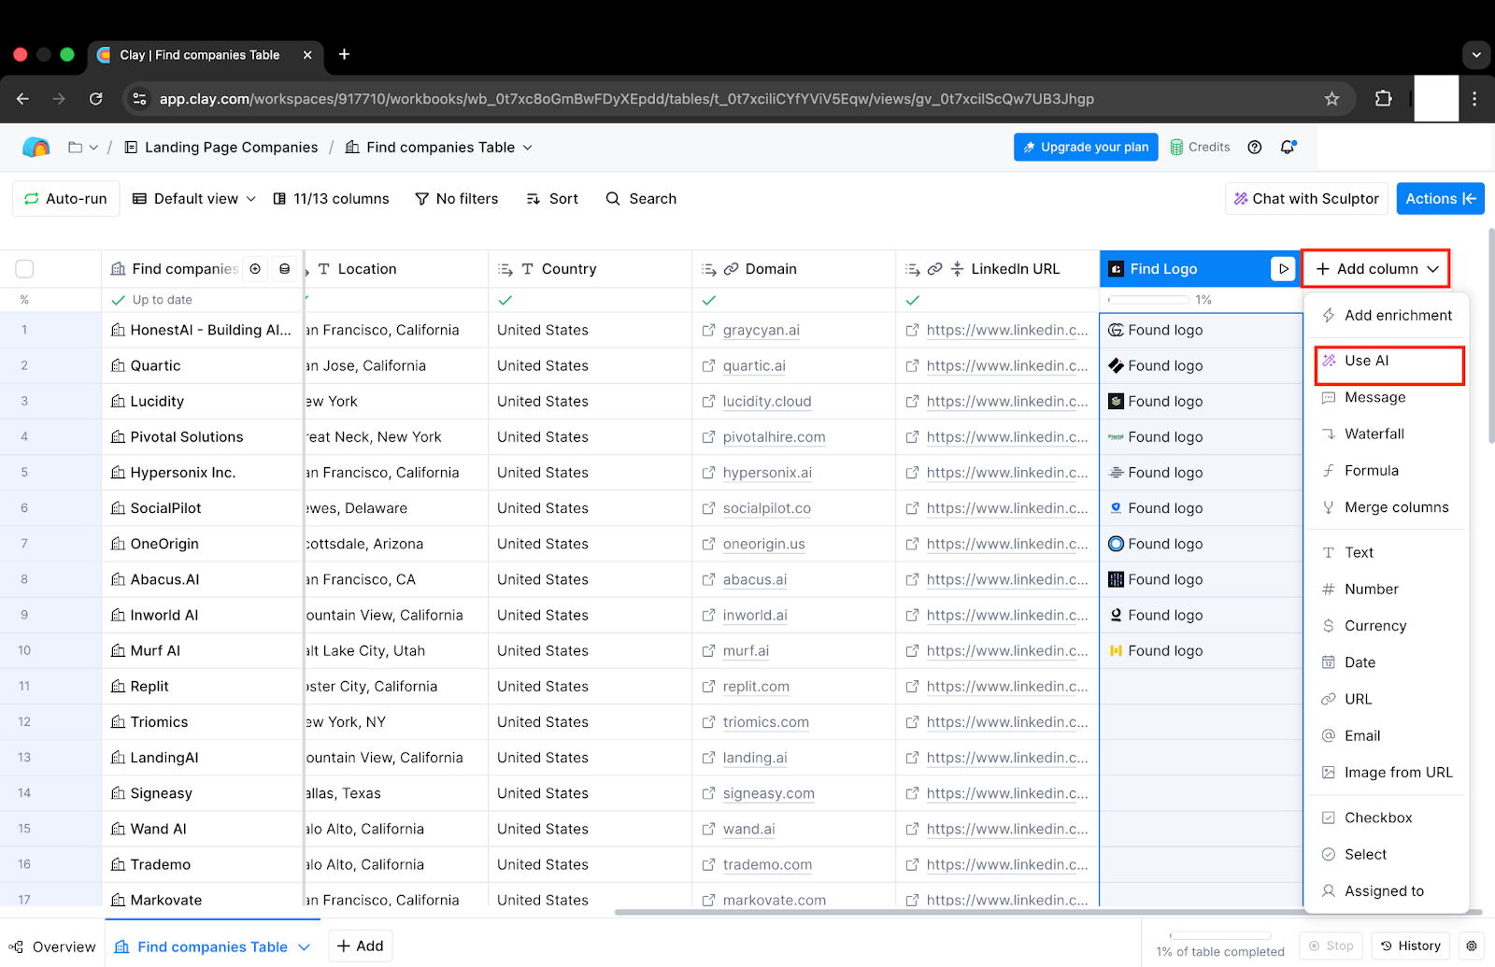
Task: Click the HonestAI logo icon in Find Logo
Action: (x=1116, y=330)
